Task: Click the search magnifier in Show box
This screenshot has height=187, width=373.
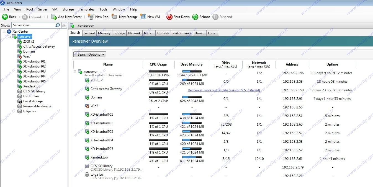Action: pos(58,25)
